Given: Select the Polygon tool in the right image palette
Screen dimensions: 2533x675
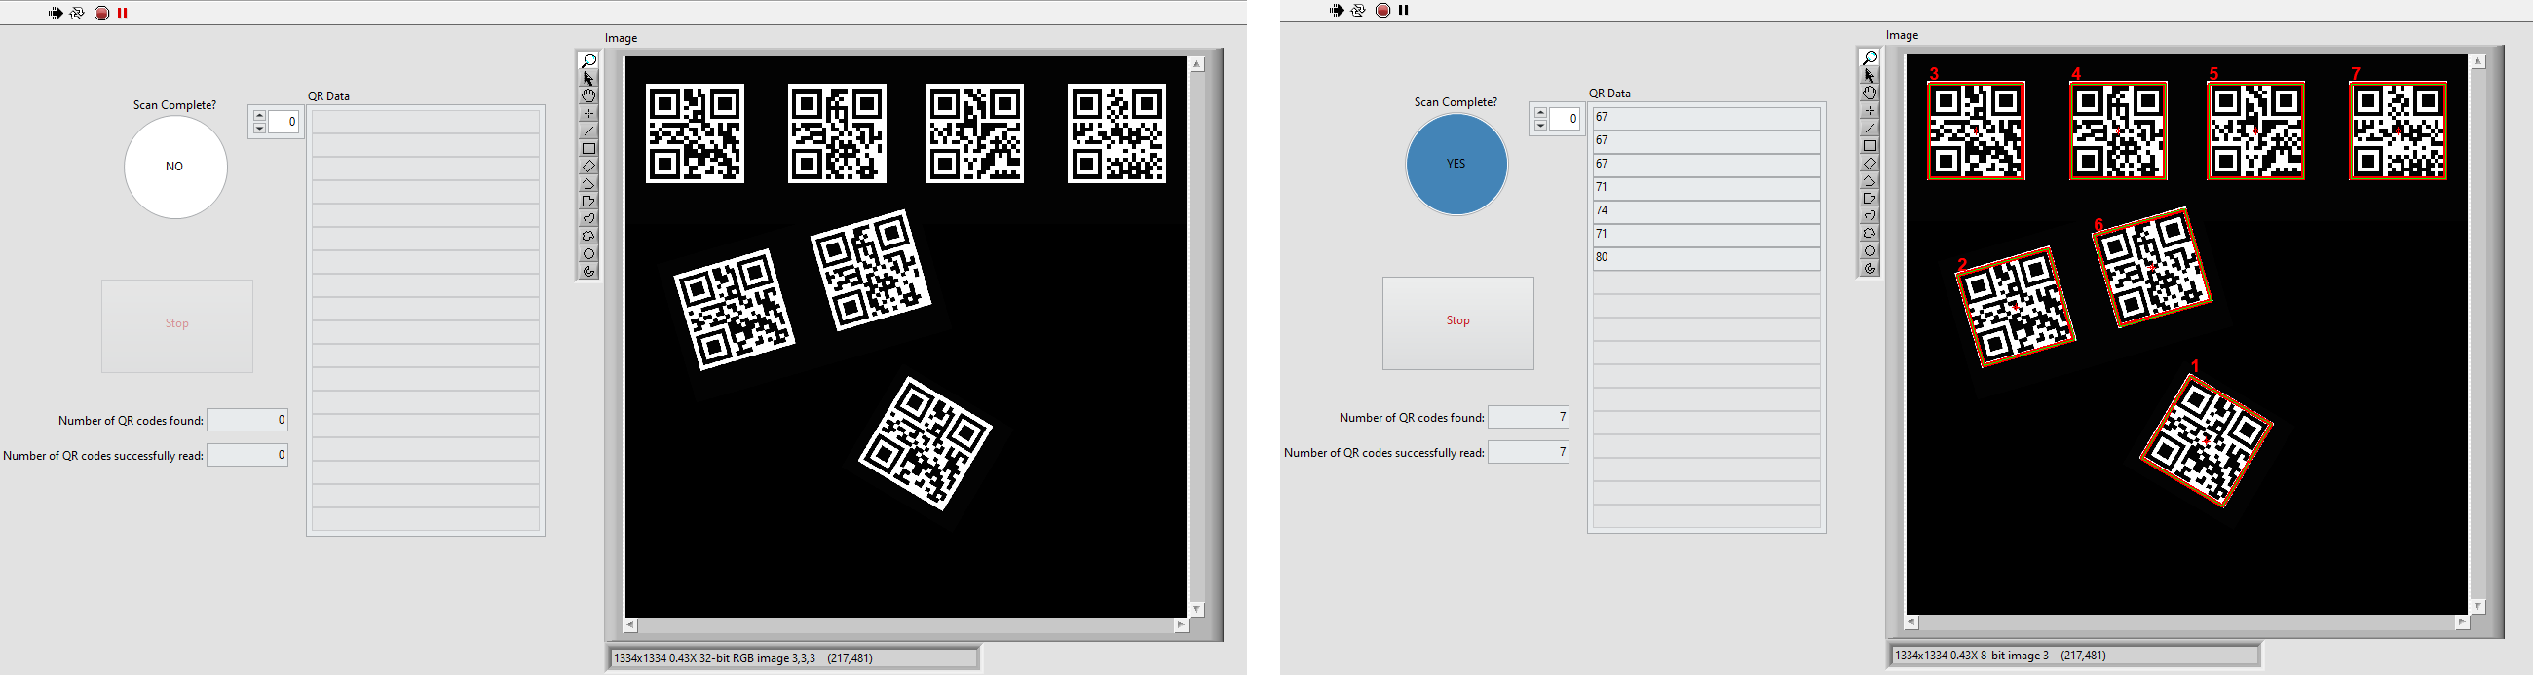Looking at the screenshot, I should (1870, 199).
